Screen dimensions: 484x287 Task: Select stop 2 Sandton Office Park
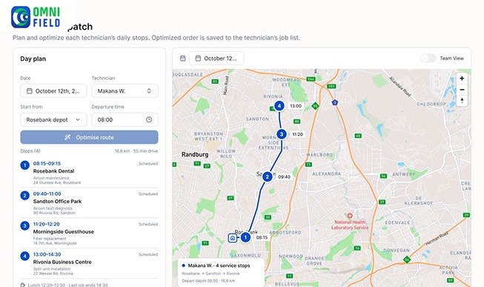click(x=89, y=203)
